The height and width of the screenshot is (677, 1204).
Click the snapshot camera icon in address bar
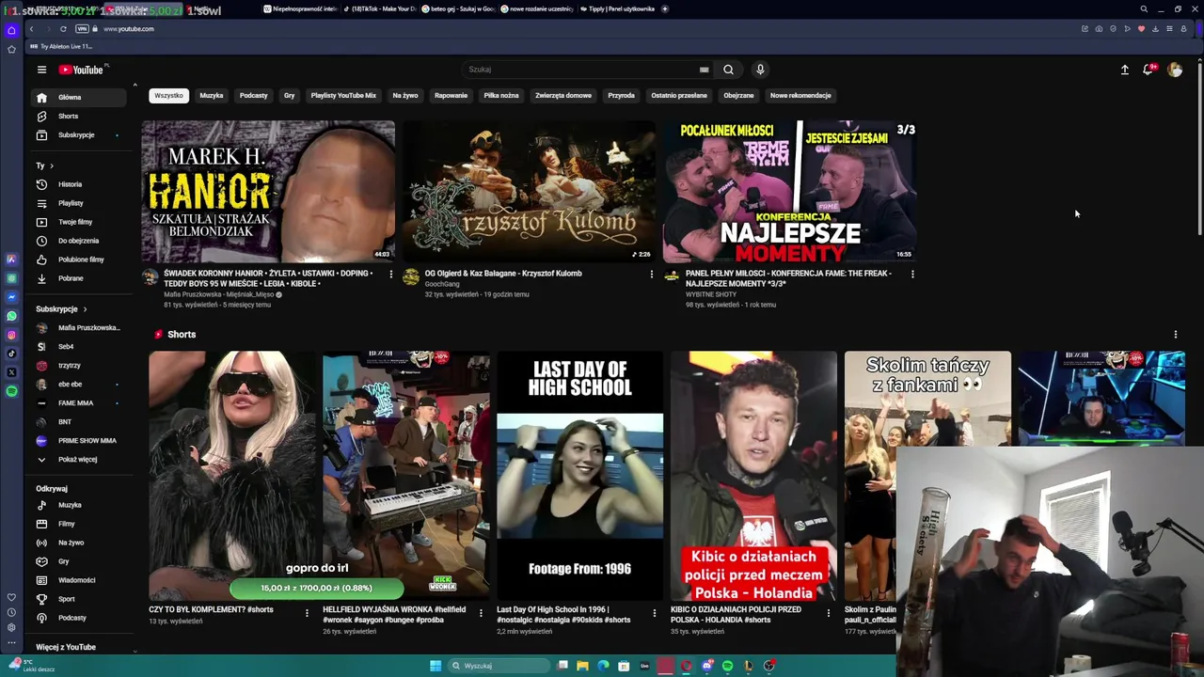click(1099, 29)
